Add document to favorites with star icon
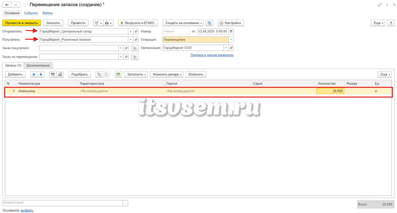This screenshot has height=213, width=397. coord(25,5)
